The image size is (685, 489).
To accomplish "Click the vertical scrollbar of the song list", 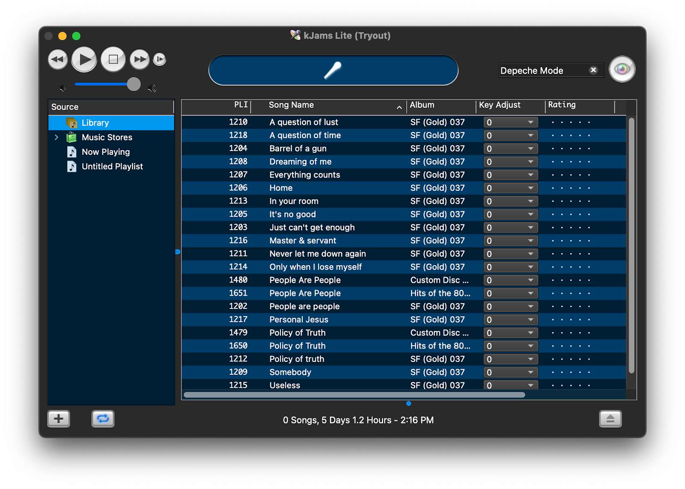I will click(x=631, y=246).
